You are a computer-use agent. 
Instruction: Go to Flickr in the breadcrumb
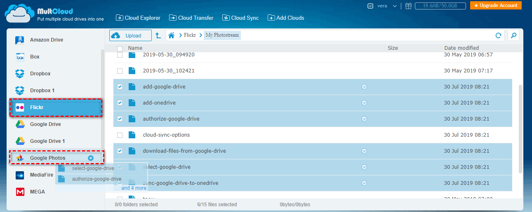tap(190, 35)
